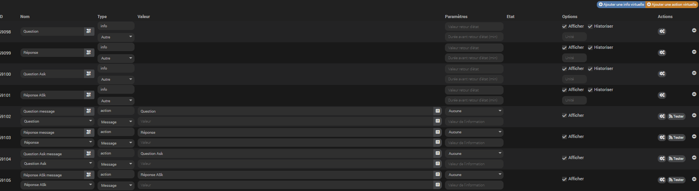Choose icon for Réponse ASk message name
The image size is (699, 191).
pyautogui.click(x=89, y=175)
